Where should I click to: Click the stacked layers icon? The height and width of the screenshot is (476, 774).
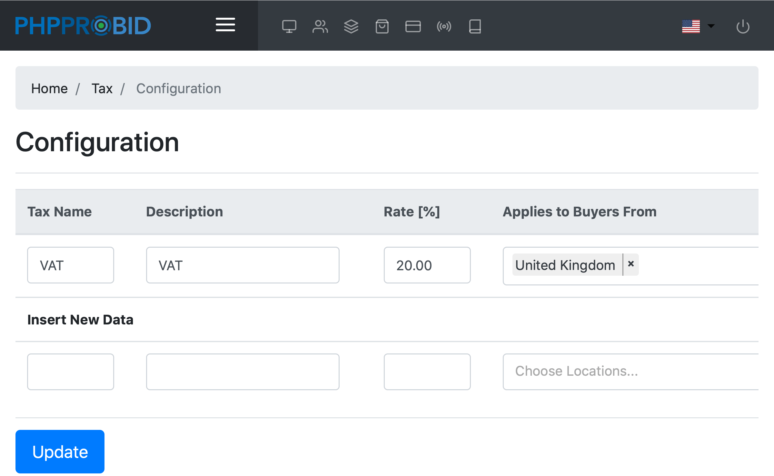coord(351,26)
